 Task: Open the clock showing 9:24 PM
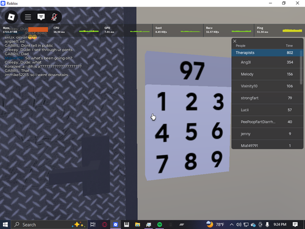tap(280, 225)
